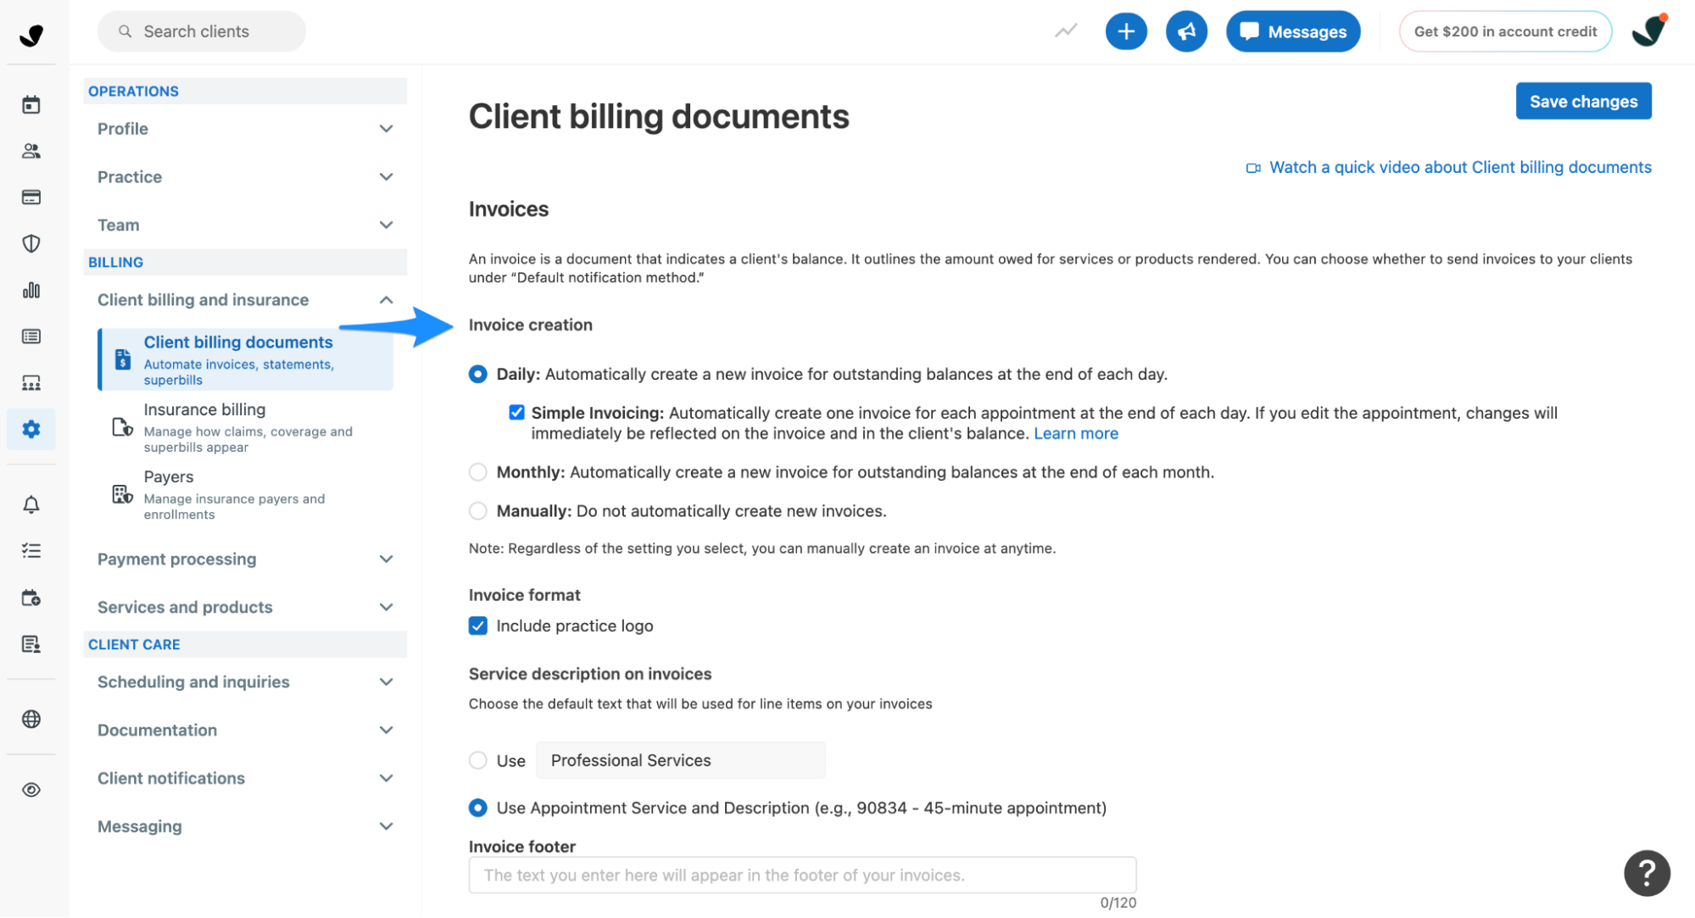Collapse Client billing and insurance section
The width and height of the screenshot is (1695, 918).
(245, 300)
